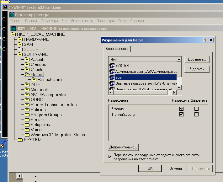Click the Administrators group icon in list

point(112,71)
